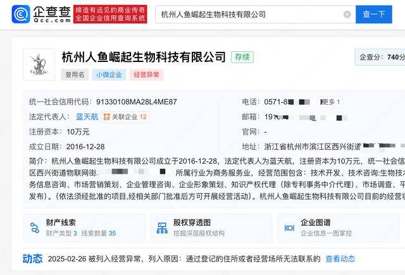Select the registered capital 10万元 value
The height and width of the screenshot is (275, 405).
(78, 132)
